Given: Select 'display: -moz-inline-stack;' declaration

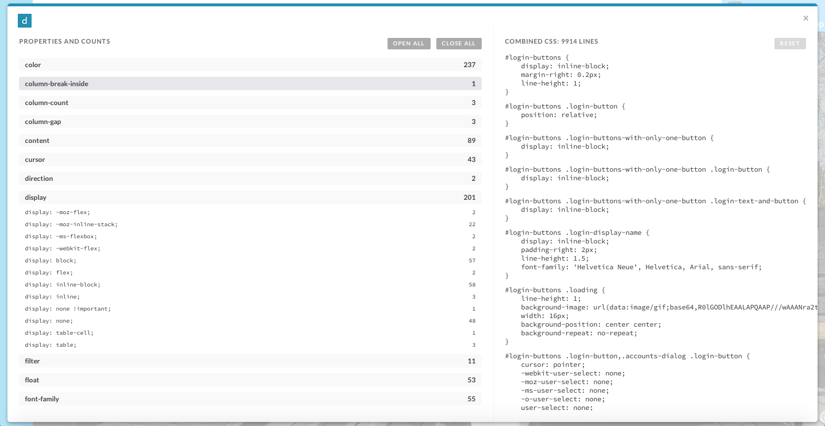Looking at the screenshot, I should point(71,224).
